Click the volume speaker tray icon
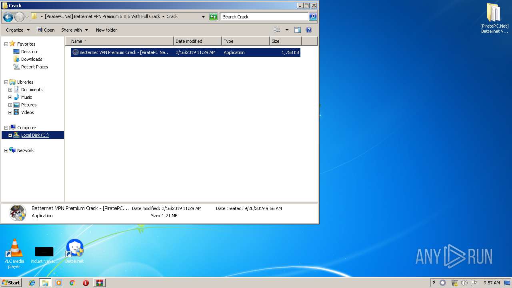The image size is (512, 288). [x=464, y=283]
